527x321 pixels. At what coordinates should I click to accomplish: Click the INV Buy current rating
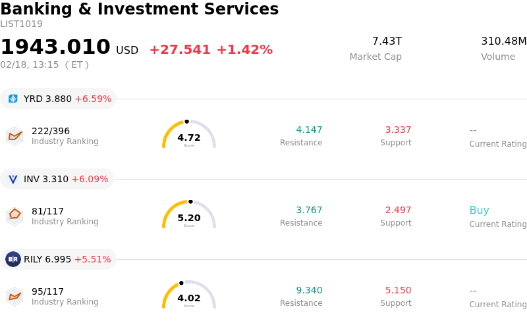[x=479, y=210]
